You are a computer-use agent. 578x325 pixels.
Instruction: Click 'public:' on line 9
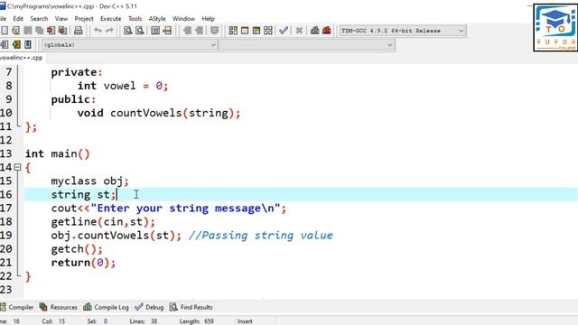pyautogui.click(x=73, y=99)
